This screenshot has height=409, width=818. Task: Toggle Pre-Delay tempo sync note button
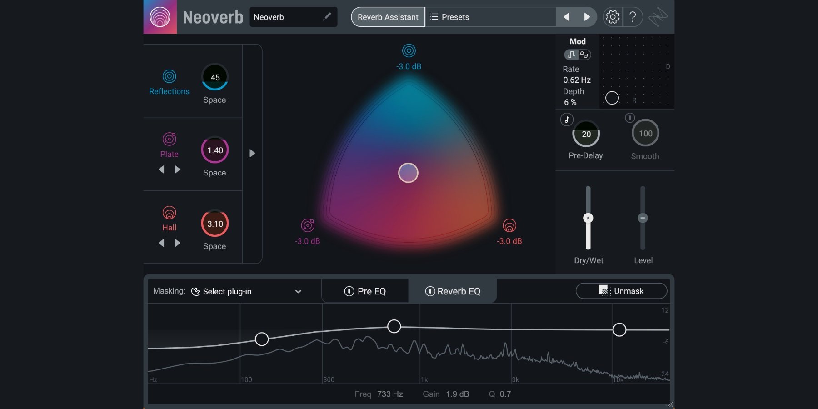[x=567, y=120]
